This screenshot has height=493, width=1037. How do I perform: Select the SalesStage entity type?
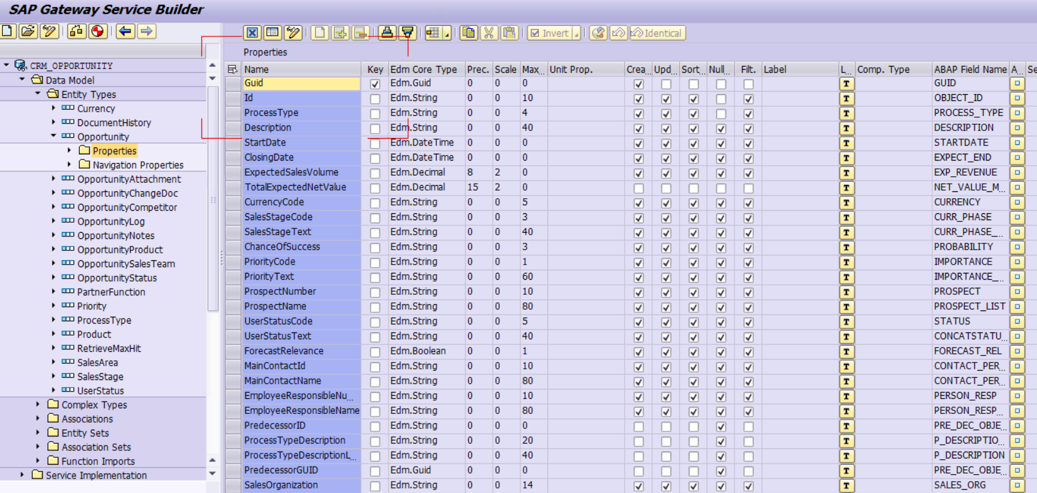click(100, 376)
